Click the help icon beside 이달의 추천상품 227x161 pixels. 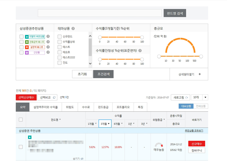tap(48, 36)
